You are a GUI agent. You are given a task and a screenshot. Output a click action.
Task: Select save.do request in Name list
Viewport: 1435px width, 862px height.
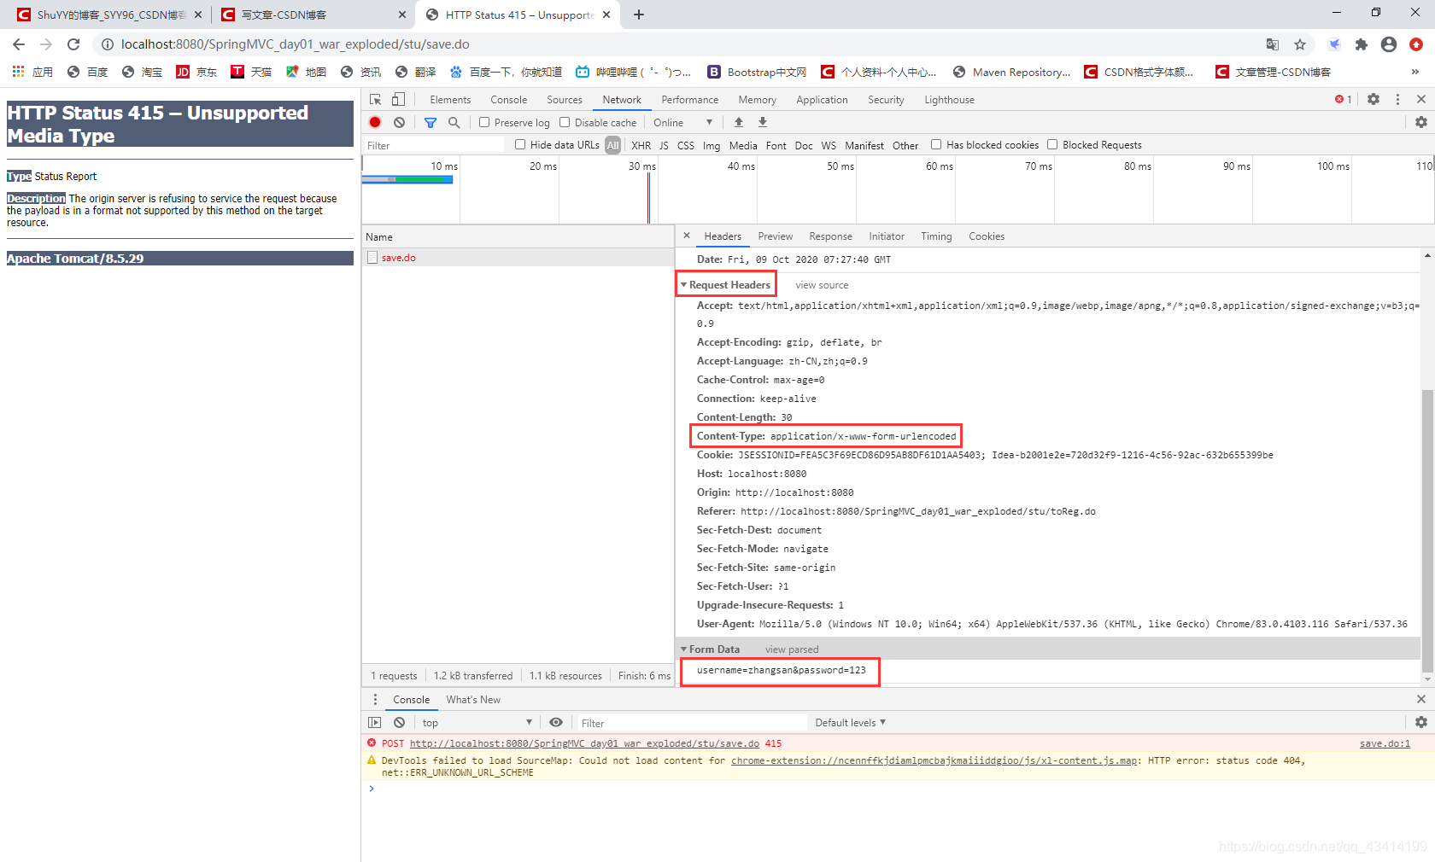[x=518, y=257]
